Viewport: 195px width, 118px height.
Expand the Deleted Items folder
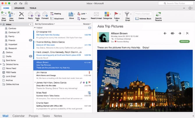tap(1, 64)
